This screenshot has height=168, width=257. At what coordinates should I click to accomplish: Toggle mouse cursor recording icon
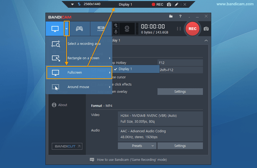[x=116, y=26]
